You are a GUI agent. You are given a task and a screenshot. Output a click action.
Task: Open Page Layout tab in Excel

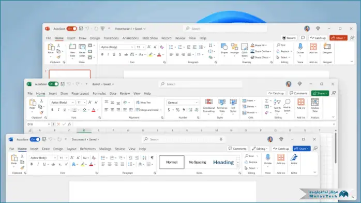80,94
